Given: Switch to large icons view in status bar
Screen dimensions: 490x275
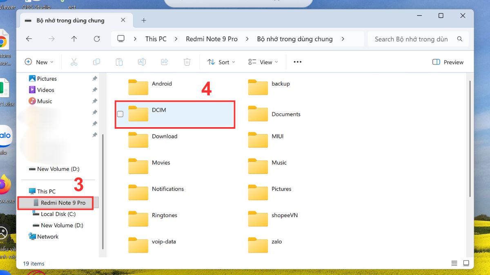Looking at the screenshot, I should (466, 263).
